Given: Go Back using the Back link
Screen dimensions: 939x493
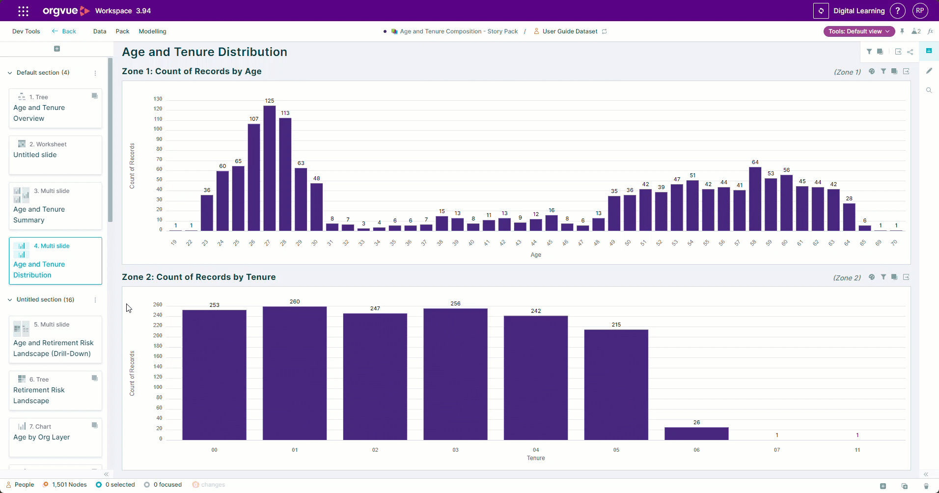Looking at the screenshot, I should point(64,31).
